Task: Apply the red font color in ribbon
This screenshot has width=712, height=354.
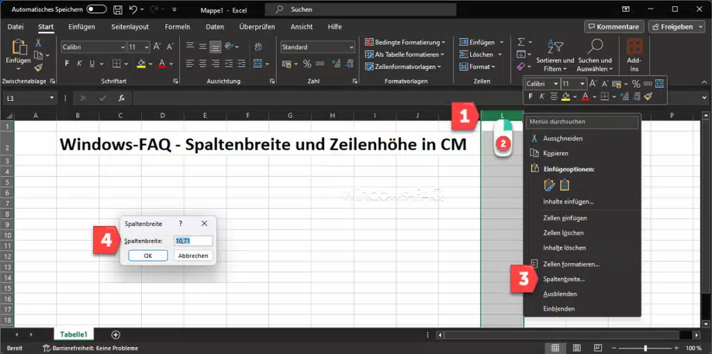Action: [x=161, y=63]
